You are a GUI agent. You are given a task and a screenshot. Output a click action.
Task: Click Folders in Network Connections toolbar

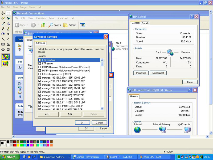(x=70, y=25)
